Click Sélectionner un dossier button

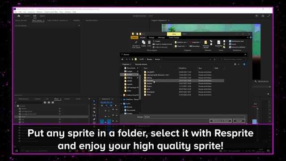pos(220,121)
